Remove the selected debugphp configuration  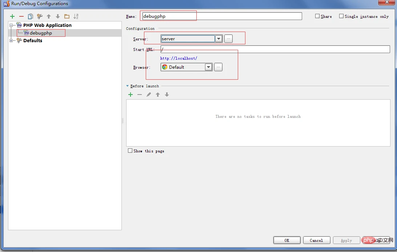click(x=21, y=16)
